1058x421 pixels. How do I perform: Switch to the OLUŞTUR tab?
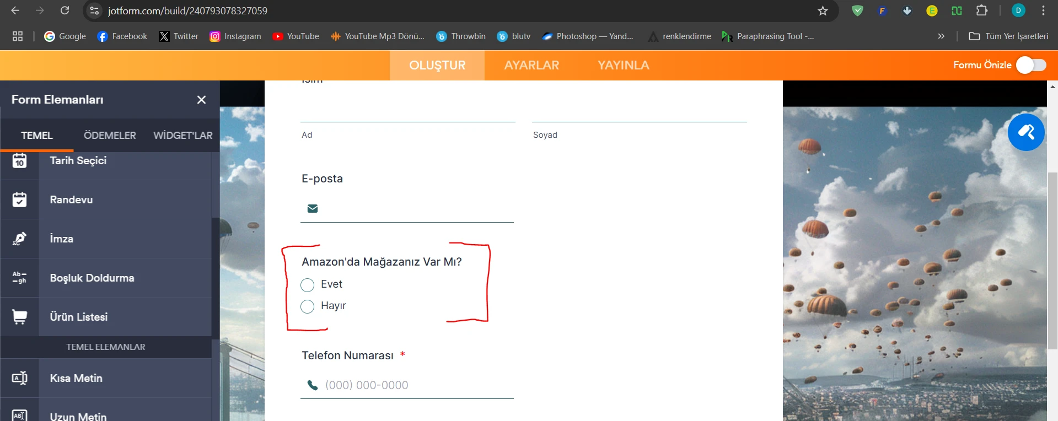[437, 65]
